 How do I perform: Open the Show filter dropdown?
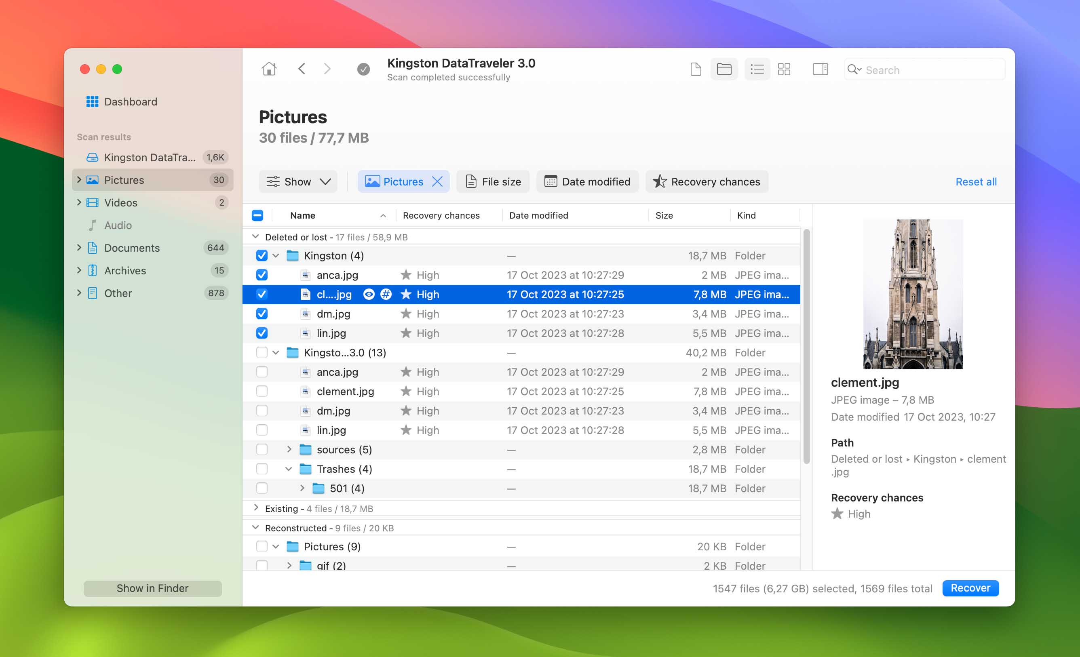pyautogui.click(x=298, y=181)
